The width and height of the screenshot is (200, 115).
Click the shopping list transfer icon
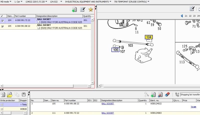click(x=177, y=95)
